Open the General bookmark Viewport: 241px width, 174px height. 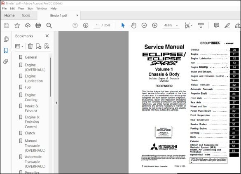point(31,57)
